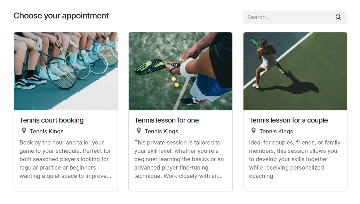This screenshot has height=204, width=360.
Task: Focus the Search input field
Action: pos(289,17)
